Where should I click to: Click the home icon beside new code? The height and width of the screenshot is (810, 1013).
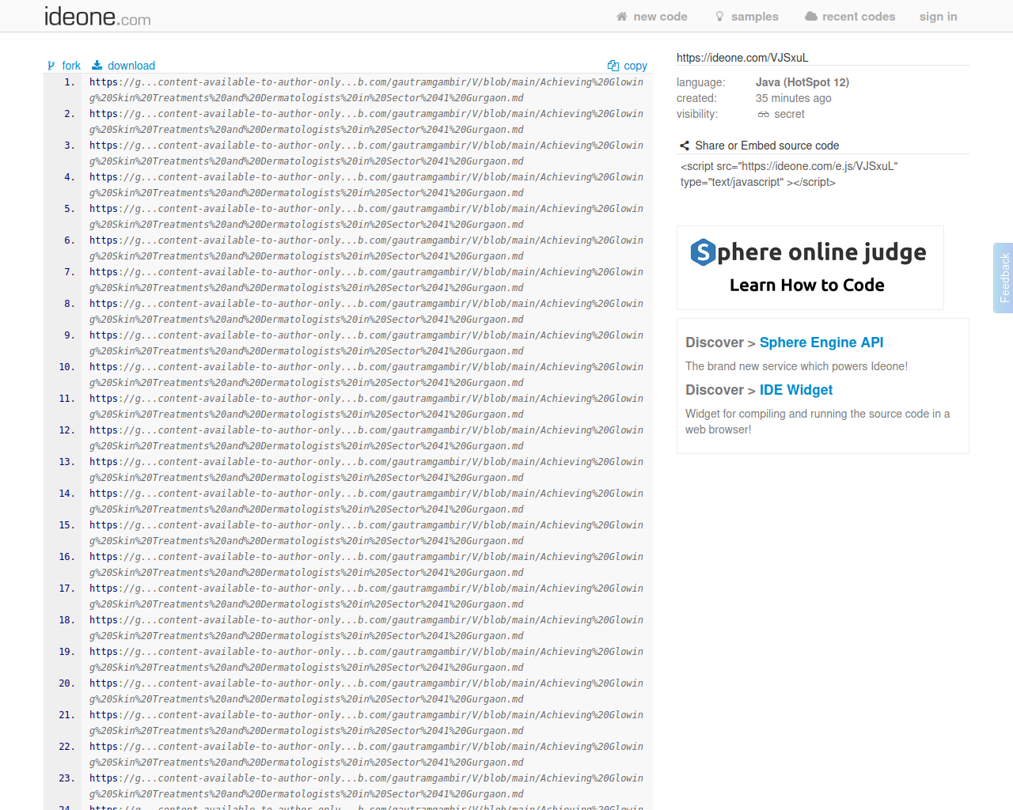[622, 17]
